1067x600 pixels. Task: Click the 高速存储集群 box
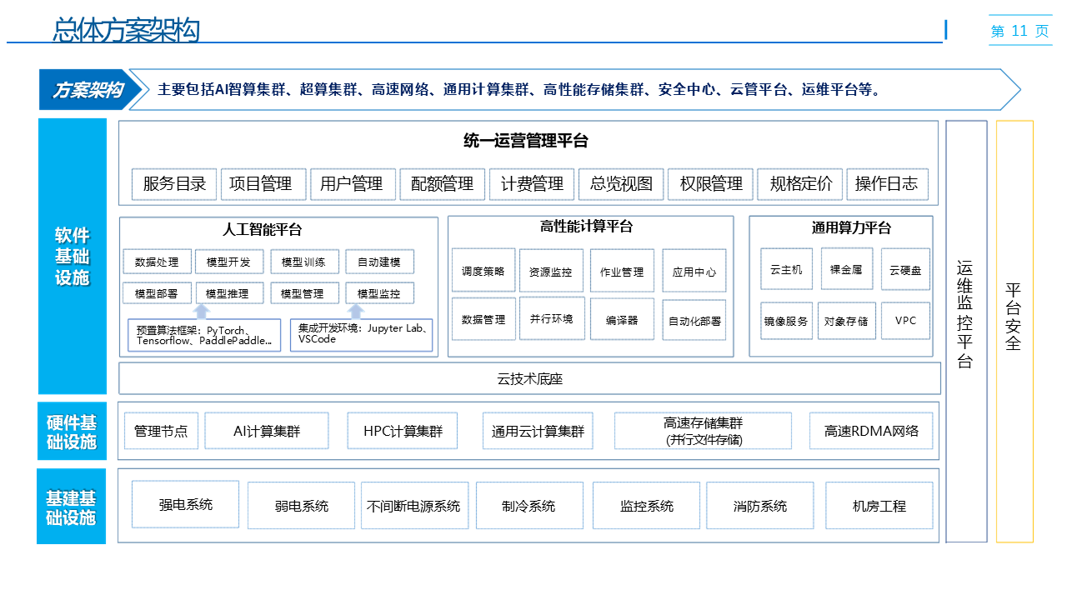(703, 431)
